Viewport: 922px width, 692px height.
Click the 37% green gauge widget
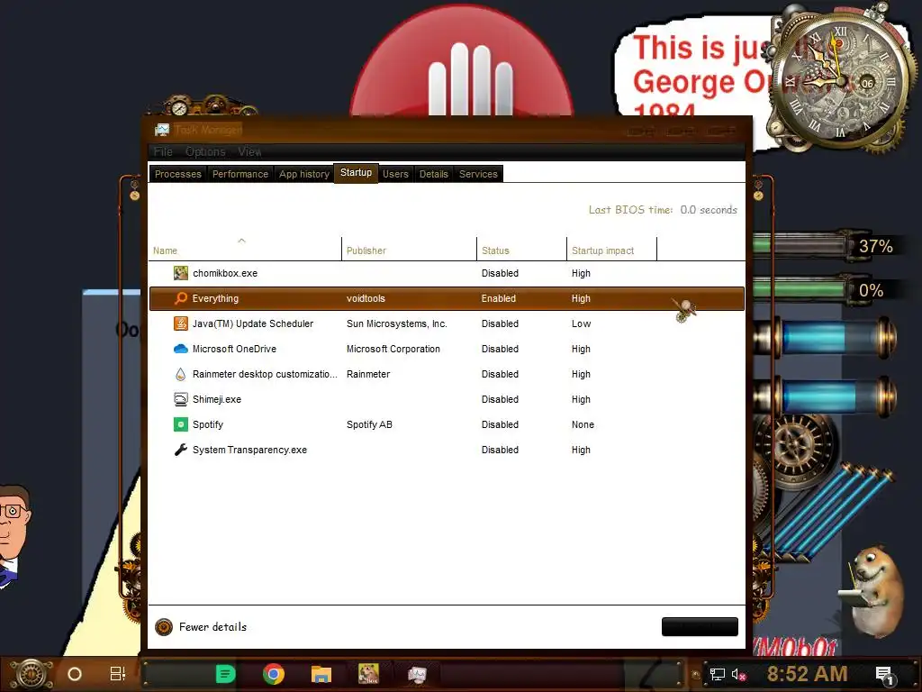[x=823, y=246]
